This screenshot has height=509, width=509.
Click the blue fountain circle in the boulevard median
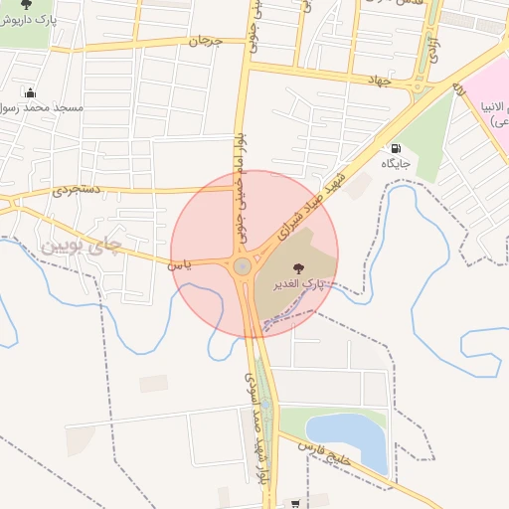pos(265,405)
